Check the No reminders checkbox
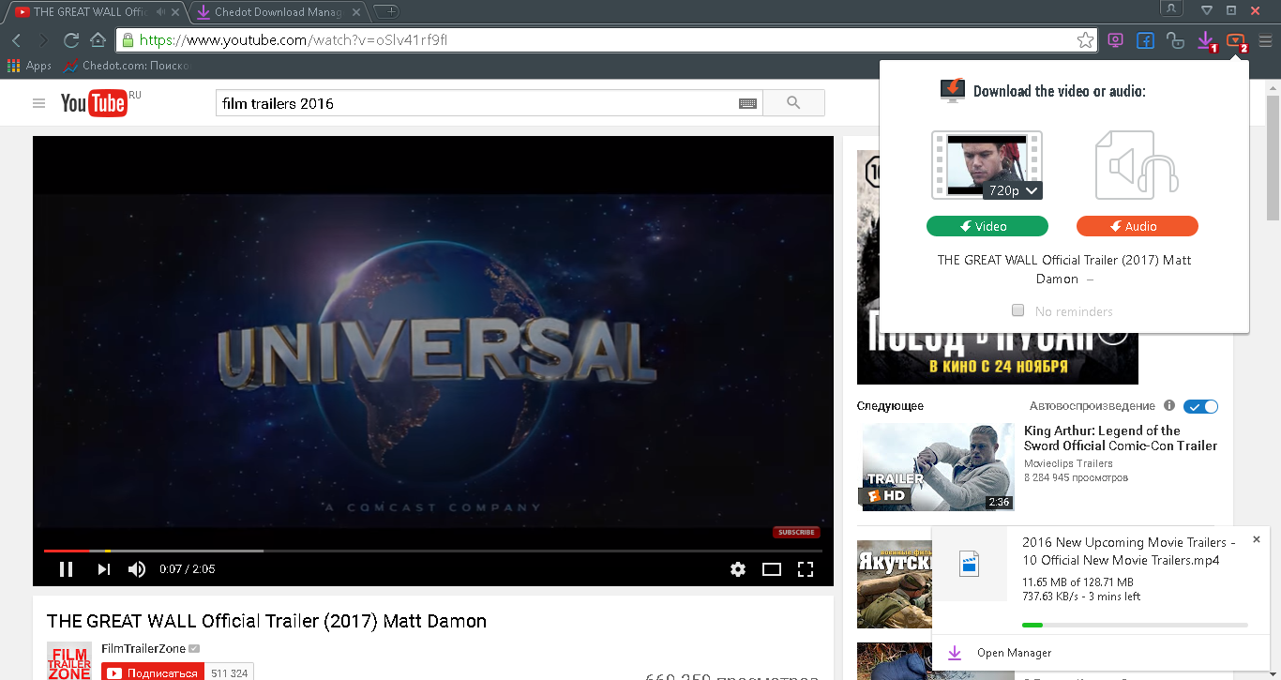 [x=1017, y=310]
